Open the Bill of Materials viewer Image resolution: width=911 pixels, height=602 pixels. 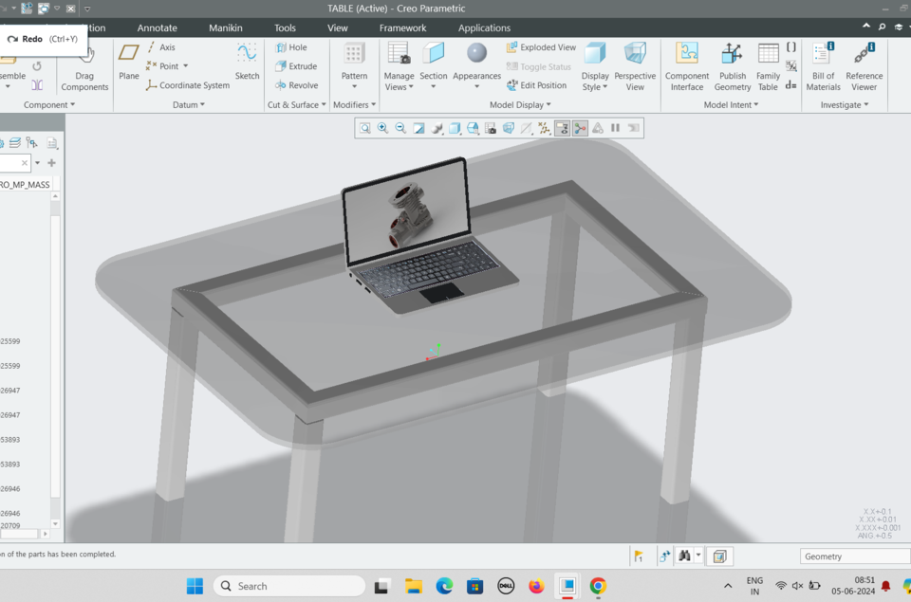point(822,68)
